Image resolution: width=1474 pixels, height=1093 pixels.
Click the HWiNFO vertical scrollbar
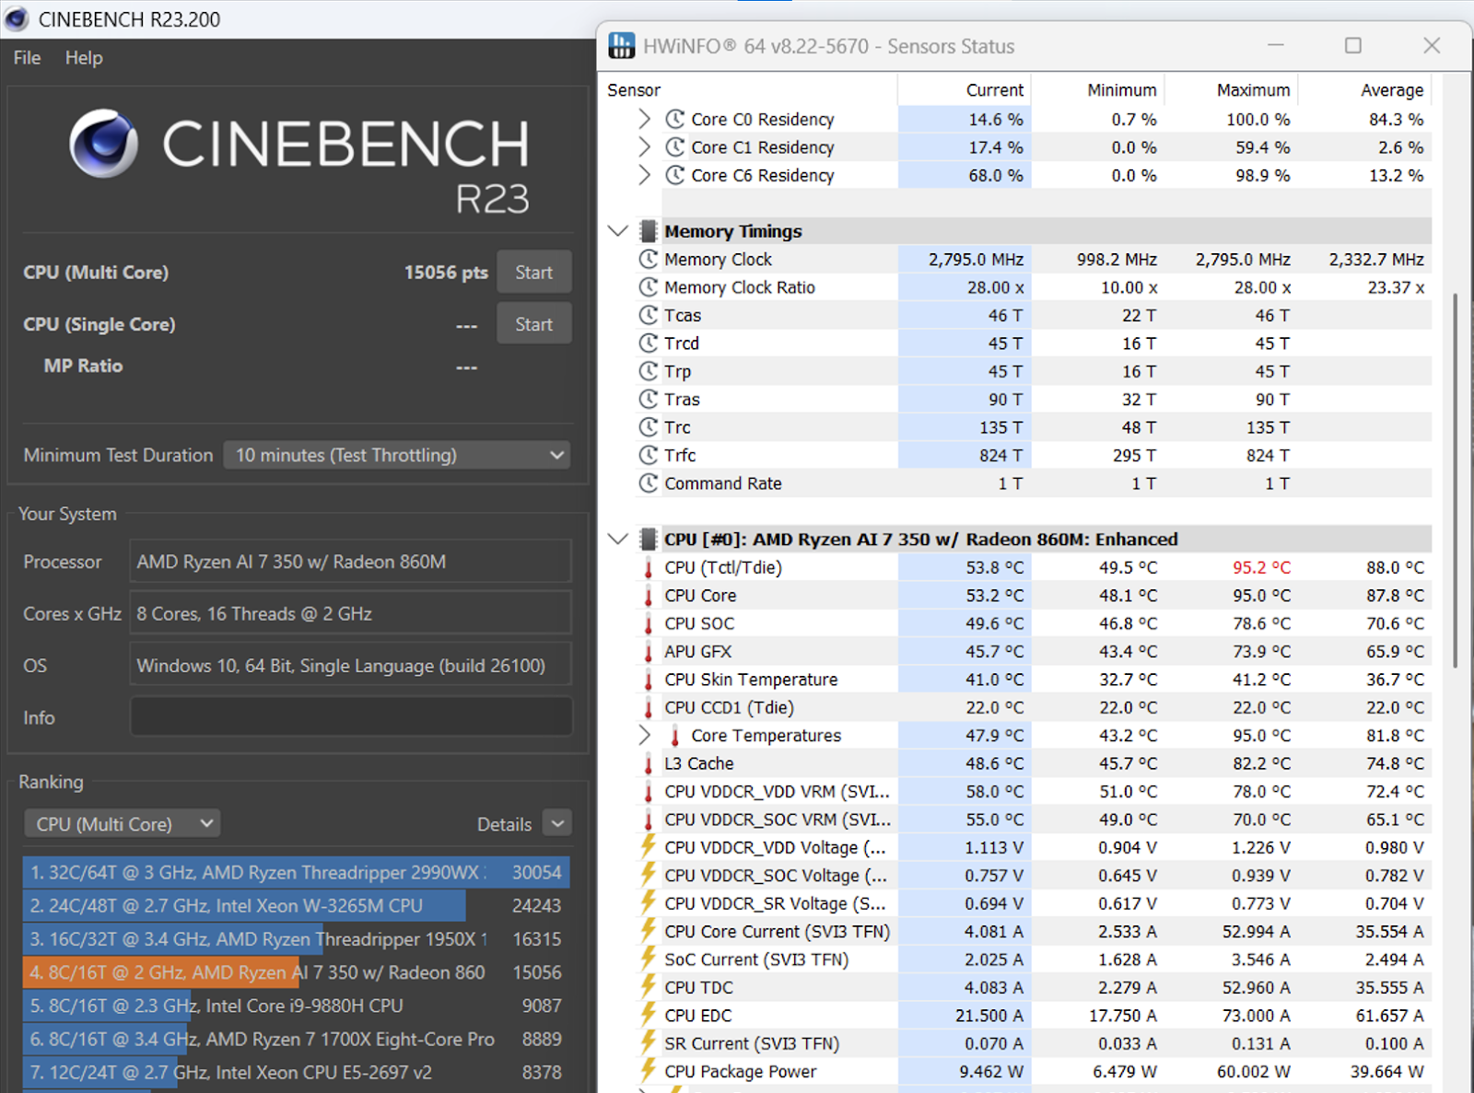point(1455,479)
